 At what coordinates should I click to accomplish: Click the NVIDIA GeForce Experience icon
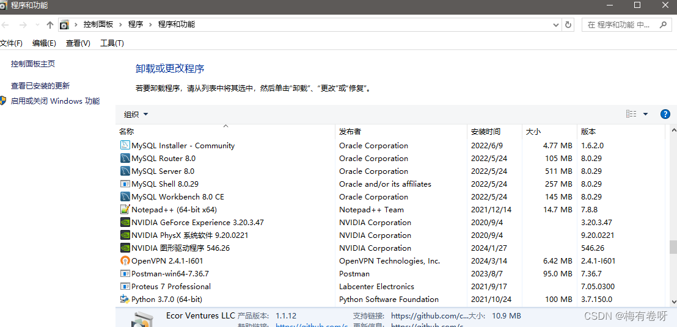pyautogui.click(x=125, y=222)
